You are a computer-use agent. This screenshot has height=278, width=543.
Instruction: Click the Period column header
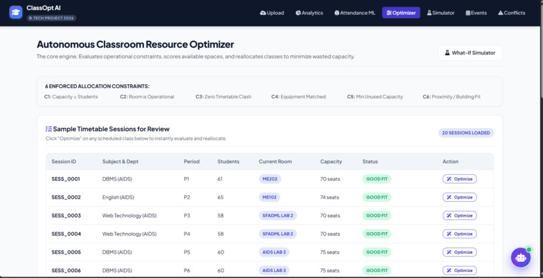click(x=191, y=162)
